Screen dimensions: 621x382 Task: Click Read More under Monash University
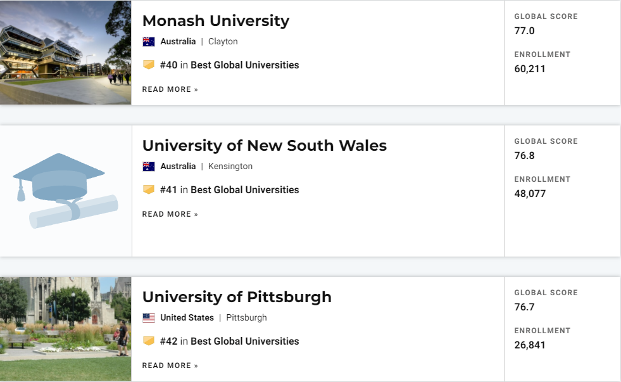[170, 89]
